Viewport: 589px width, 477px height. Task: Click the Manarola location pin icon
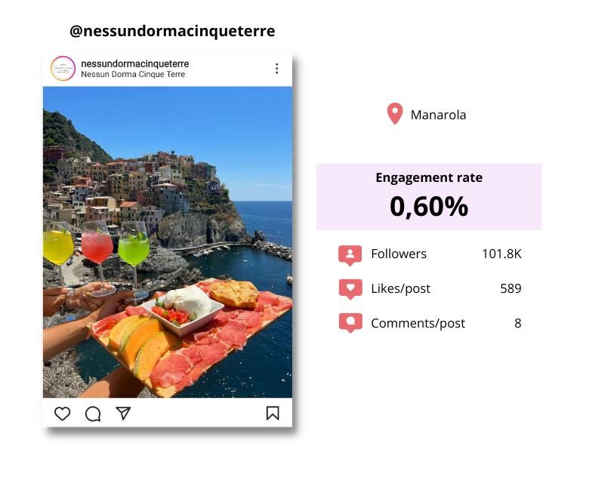coord(395,113)
